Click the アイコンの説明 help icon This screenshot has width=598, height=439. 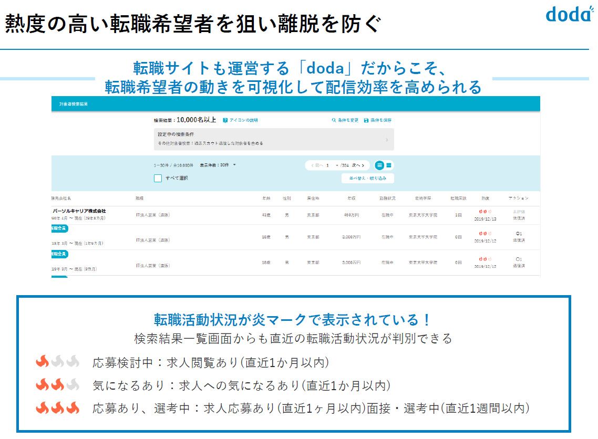click(225, 120)
